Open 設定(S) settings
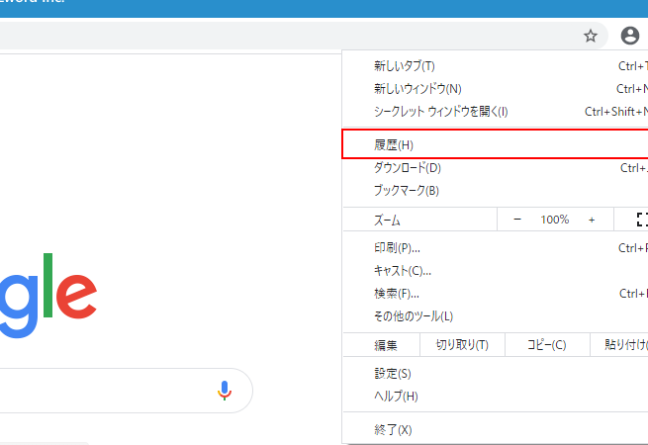 [x=393, y=374]
